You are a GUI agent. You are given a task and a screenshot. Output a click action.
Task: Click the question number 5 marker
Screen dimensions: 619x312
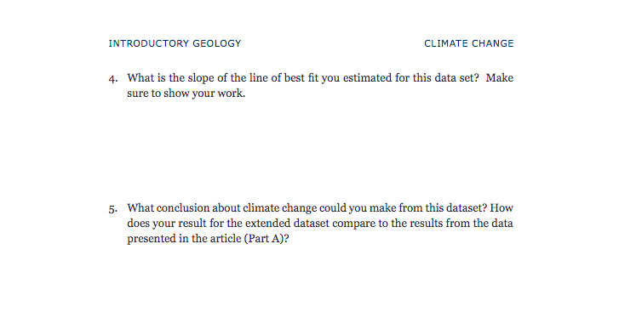113,209
